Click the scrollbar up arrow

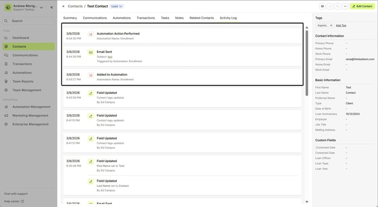(307, 28)
